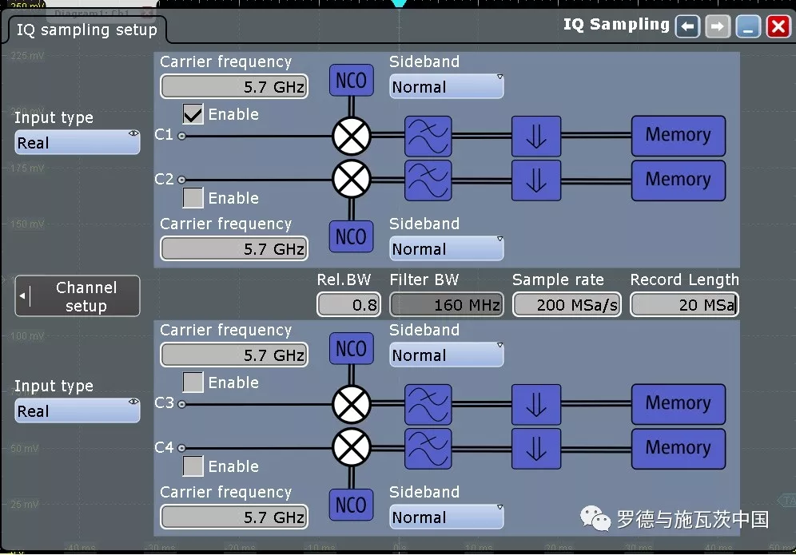Open the upper Input type Real dropdown
Viewport: 796px width, 555px height.
point(77,144)
